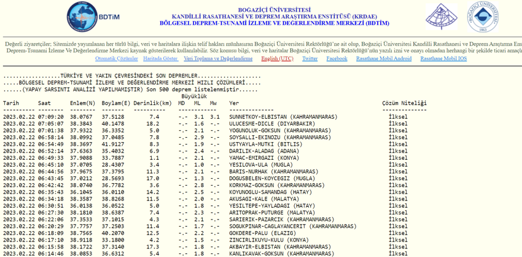Select DOGUSBELEN-KOYCEGIZ (MUGLA) location text

coord(272,178)
